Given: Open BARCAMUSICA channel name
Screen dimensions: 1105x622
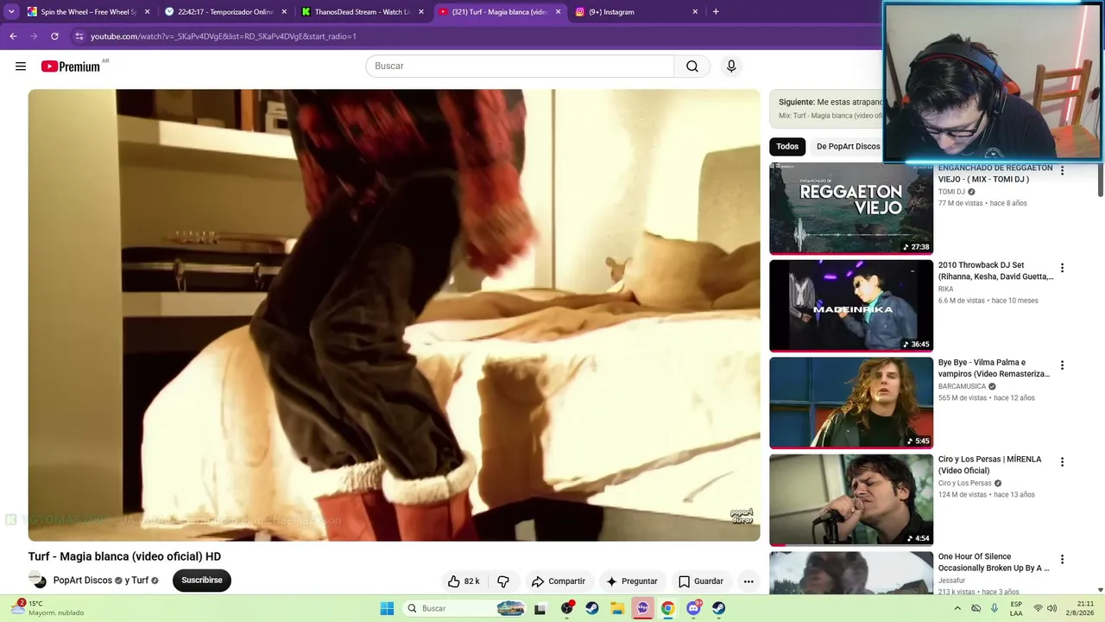Looking at the screenshot, I should [962, 386].
